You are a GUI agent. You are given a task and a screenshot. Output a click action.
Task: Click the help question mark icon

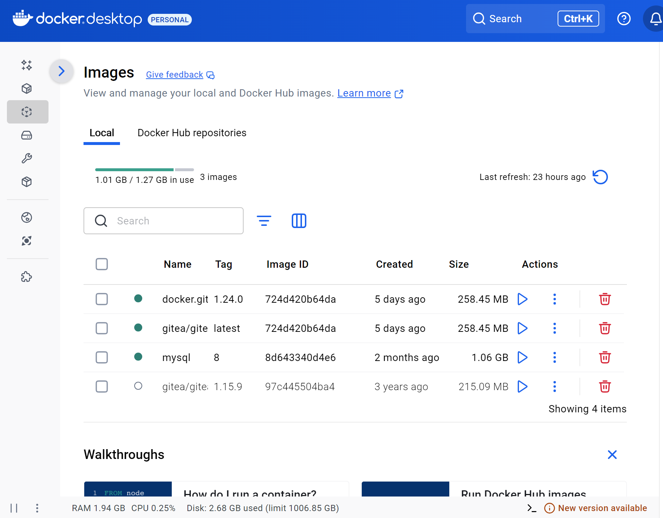click(x=624, y=19)
